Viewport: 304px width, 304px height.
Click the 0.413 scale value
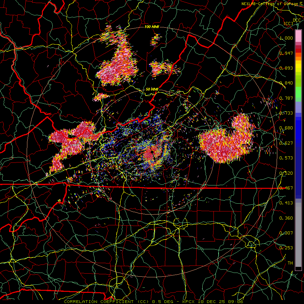click(286, 203)
